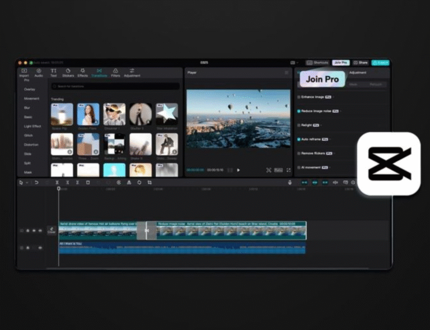Open the Audio tab
430x330 pixels.
click(39, 73)
